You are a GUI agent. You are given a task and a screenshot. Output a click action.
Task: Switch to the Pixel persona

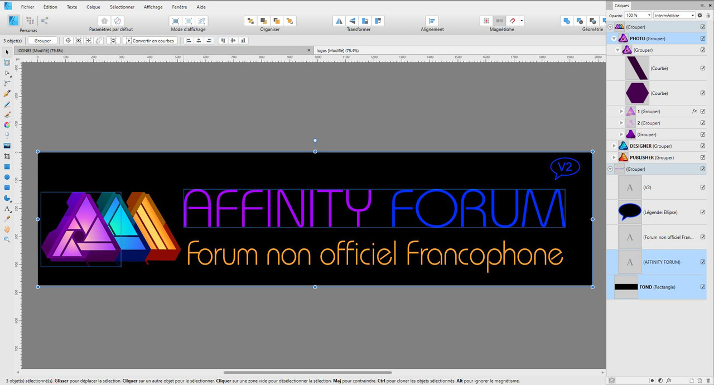click(29, 21)
